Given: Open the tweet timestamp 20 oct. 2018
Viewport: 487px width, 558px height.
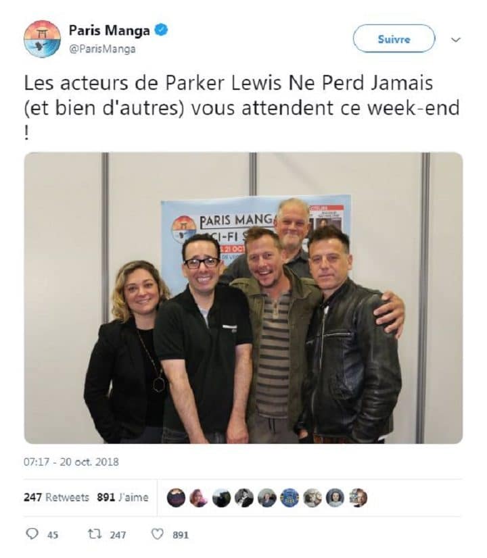Looking at the screenshot, I should coord(71,462).
